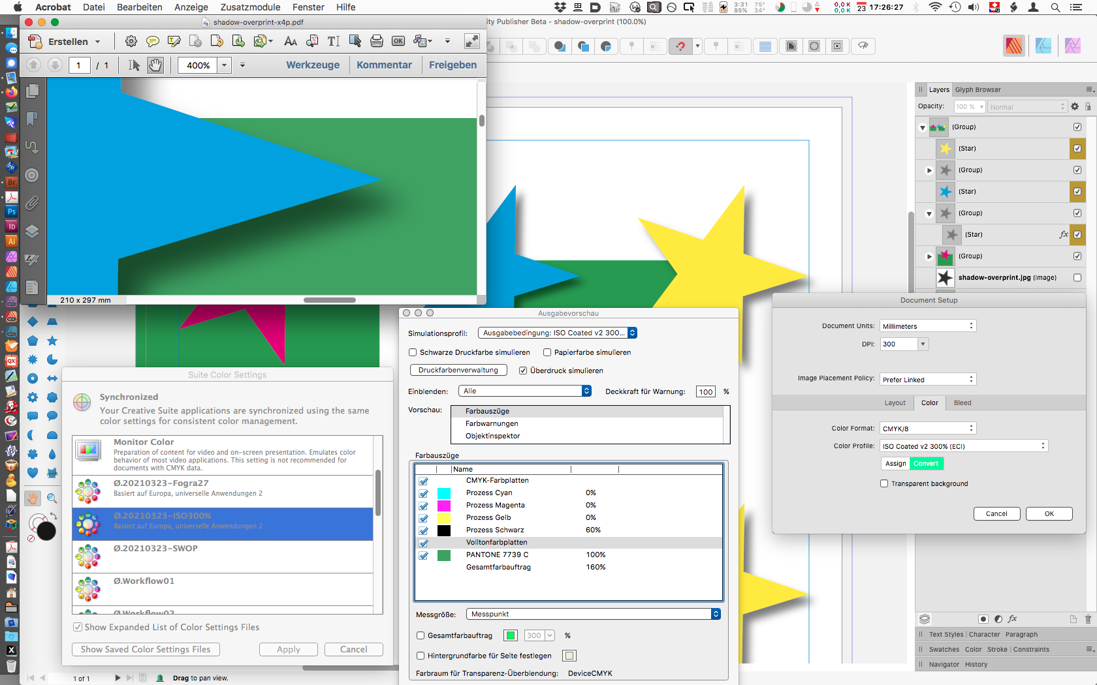Open the Einblenden dropdown set to Alle
The height and width of the screenshot is (685, 1097).
tap(525, 391)
